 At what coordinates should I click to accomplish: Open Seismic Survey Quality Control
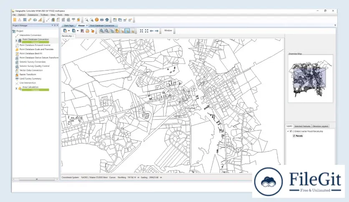[35, 66]
